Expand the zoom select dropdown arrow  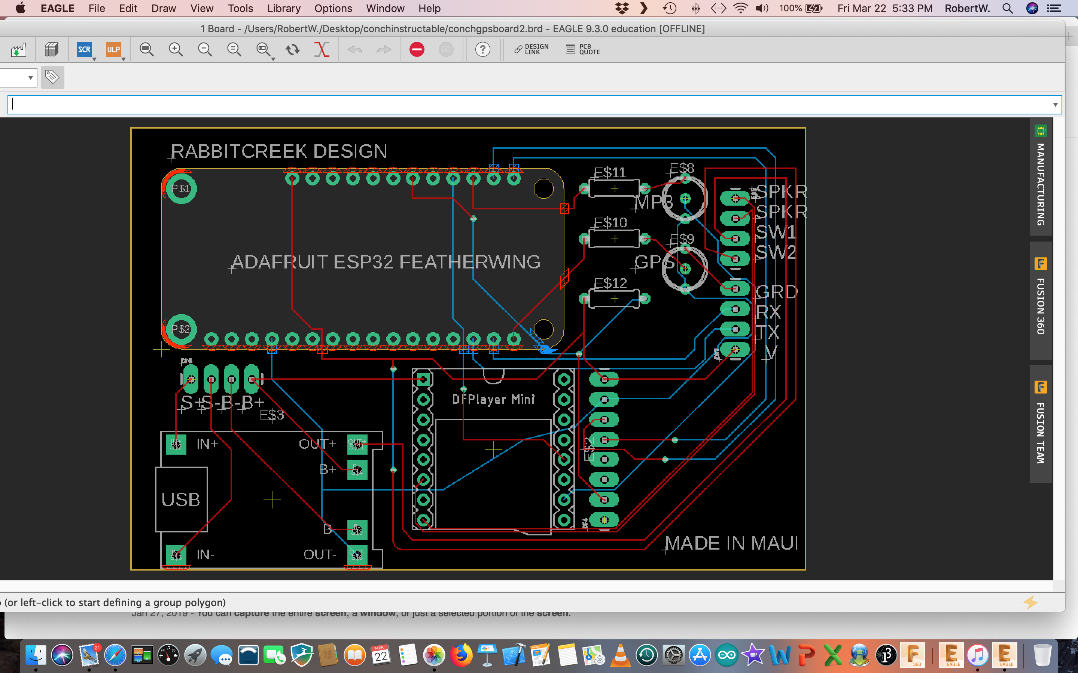click(x=273, y=59)
